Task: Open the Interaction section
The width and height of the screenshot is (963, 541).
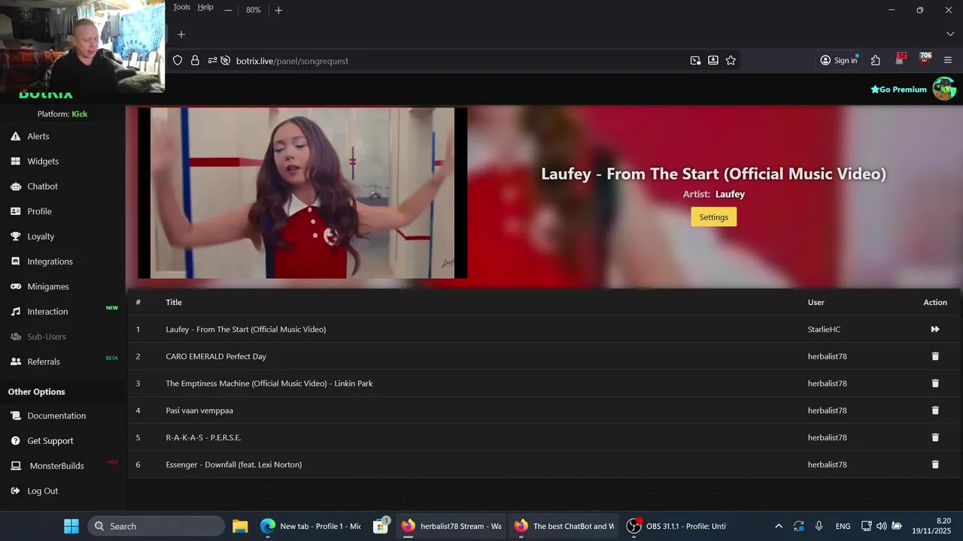Action: click(47, 311)
